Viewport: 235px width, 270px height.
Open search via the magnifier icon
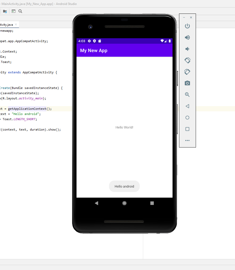[x=20, y=11]
